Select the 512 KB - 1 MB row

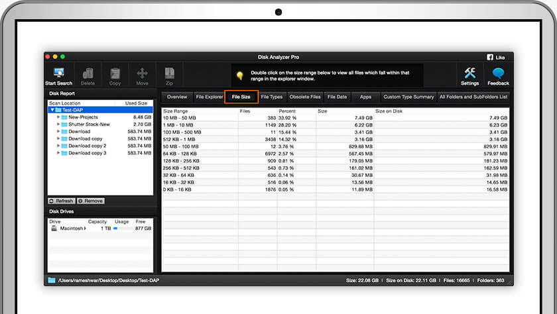coord(336,139)
